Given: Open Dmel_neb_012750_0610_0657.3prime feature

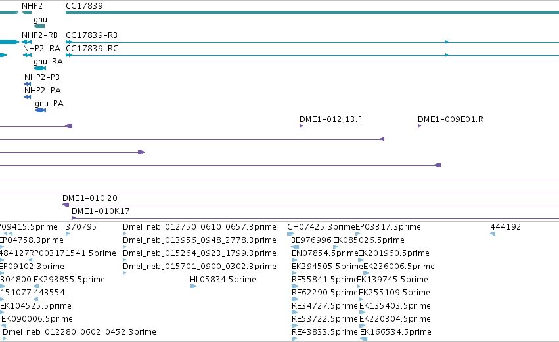Looking at the screenshot, I should (199, 227).
